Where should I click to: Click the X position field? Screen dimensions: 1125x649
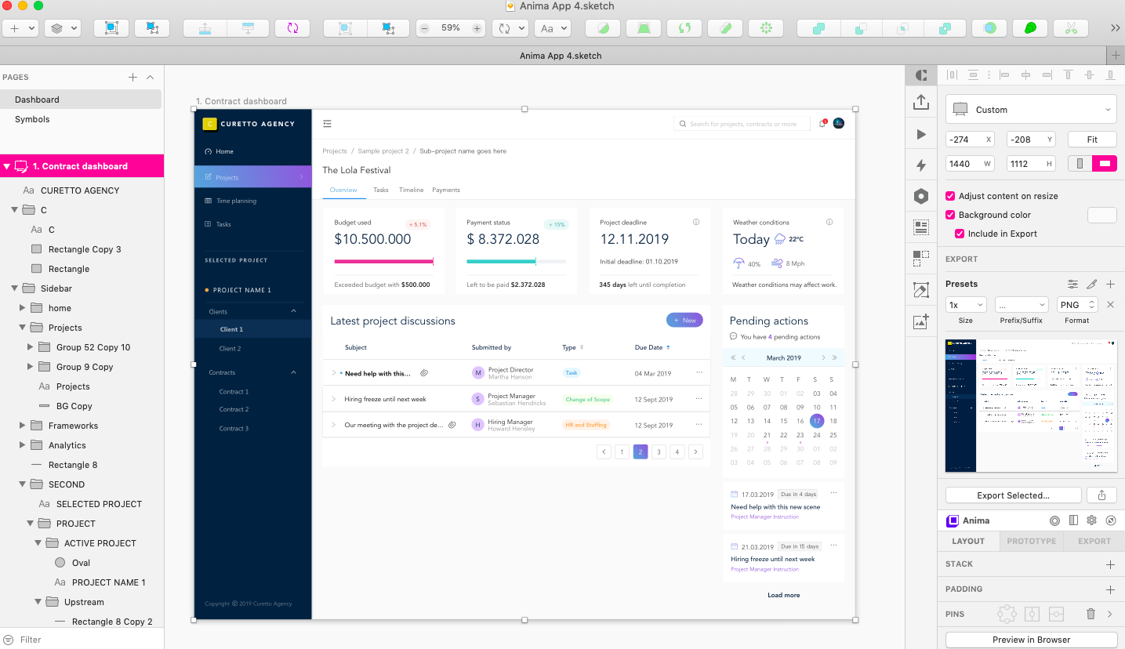(x=970, y=140)
